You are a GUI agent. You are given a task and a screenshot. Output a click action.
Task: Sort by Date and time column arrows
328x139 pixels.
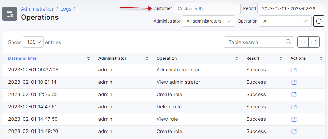pyautogui.click(x=89, y=59)
